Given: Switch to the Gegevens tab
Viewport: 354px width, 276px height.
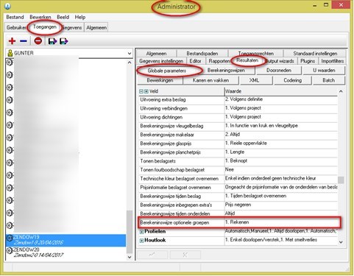Looking at the screenshot, I should pos(71,27).
